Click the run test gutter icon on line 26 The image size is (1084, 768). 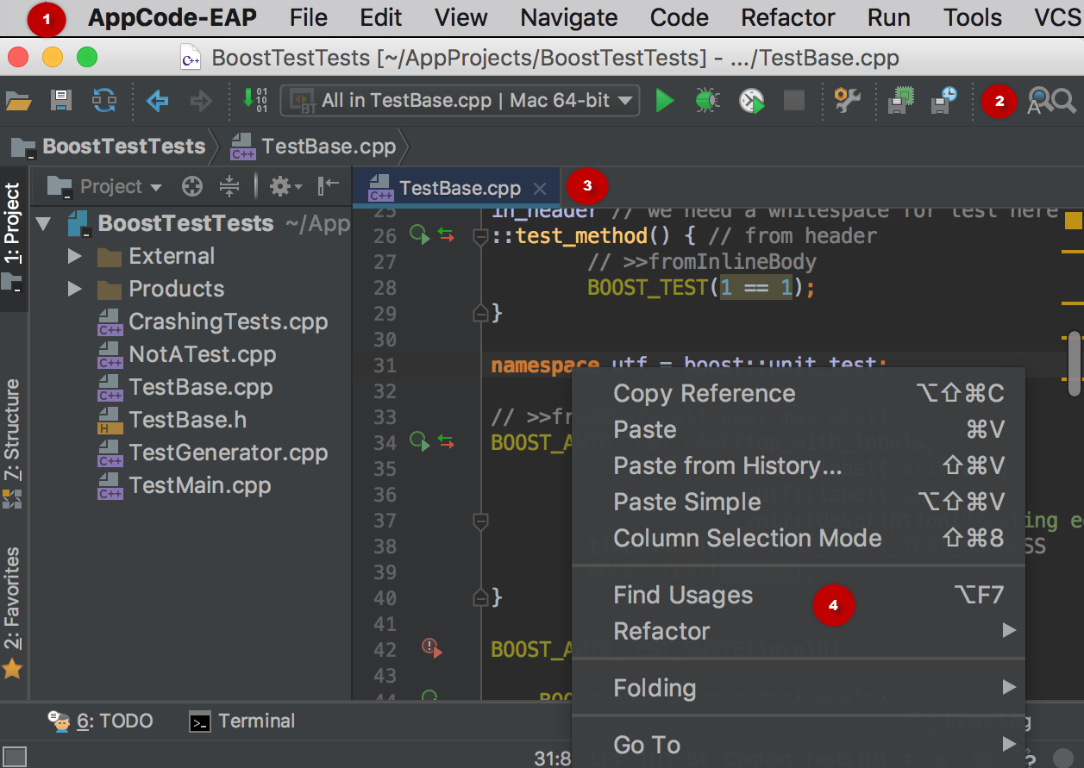(419, 234)
